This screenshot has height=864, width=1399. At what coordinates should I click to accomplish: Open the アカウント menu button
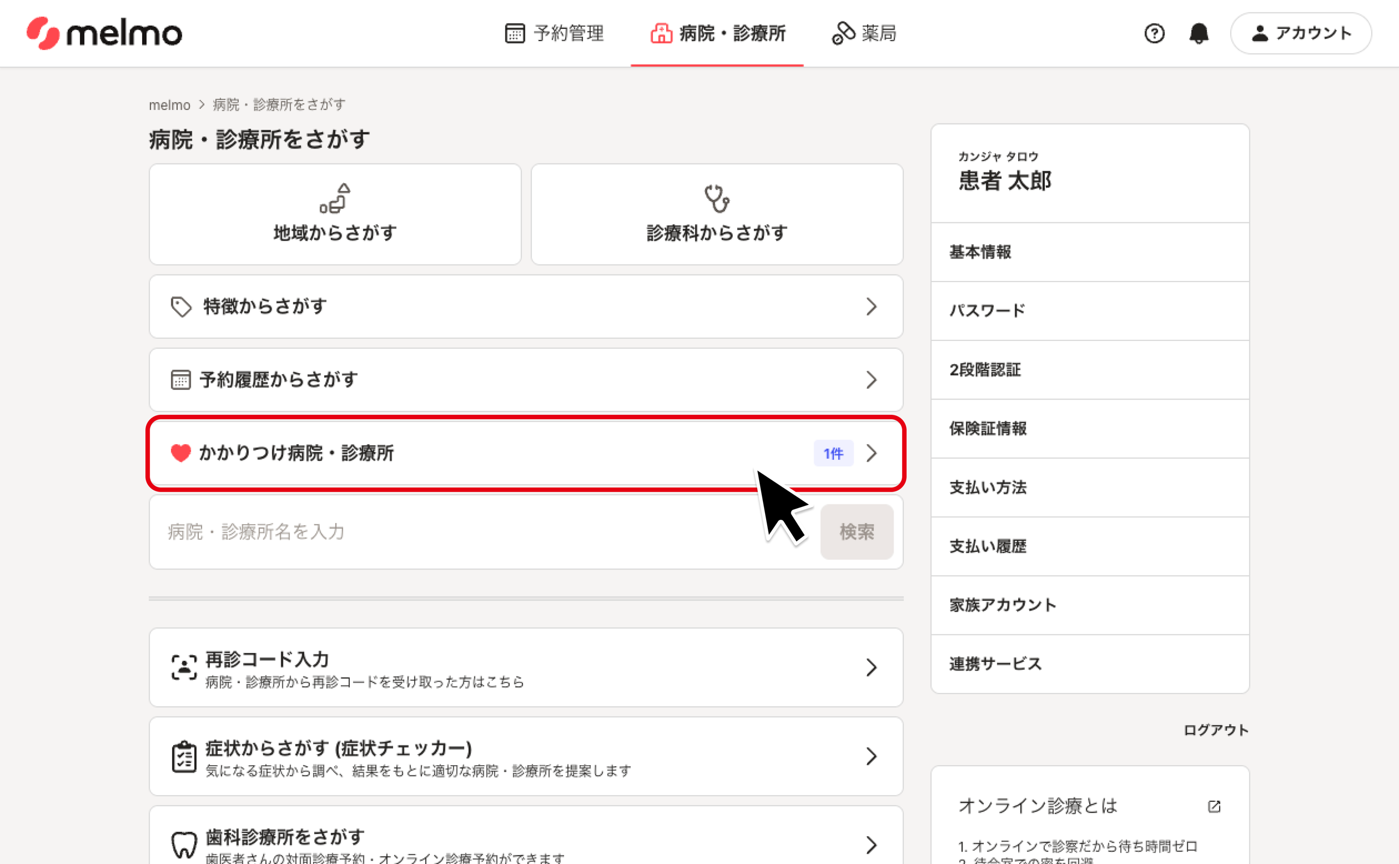pyautogui.click(x=1301, y=33)
